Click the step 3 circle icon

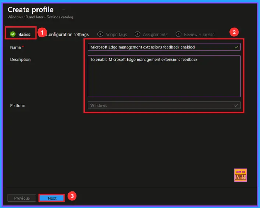(x=100, y=34)
